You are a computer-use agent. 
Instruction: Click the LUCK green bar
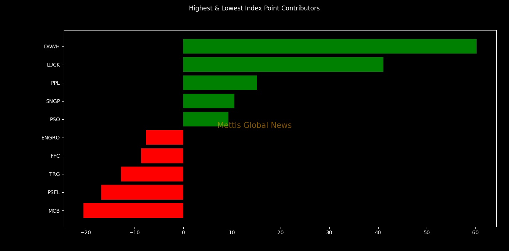(283, 65)
